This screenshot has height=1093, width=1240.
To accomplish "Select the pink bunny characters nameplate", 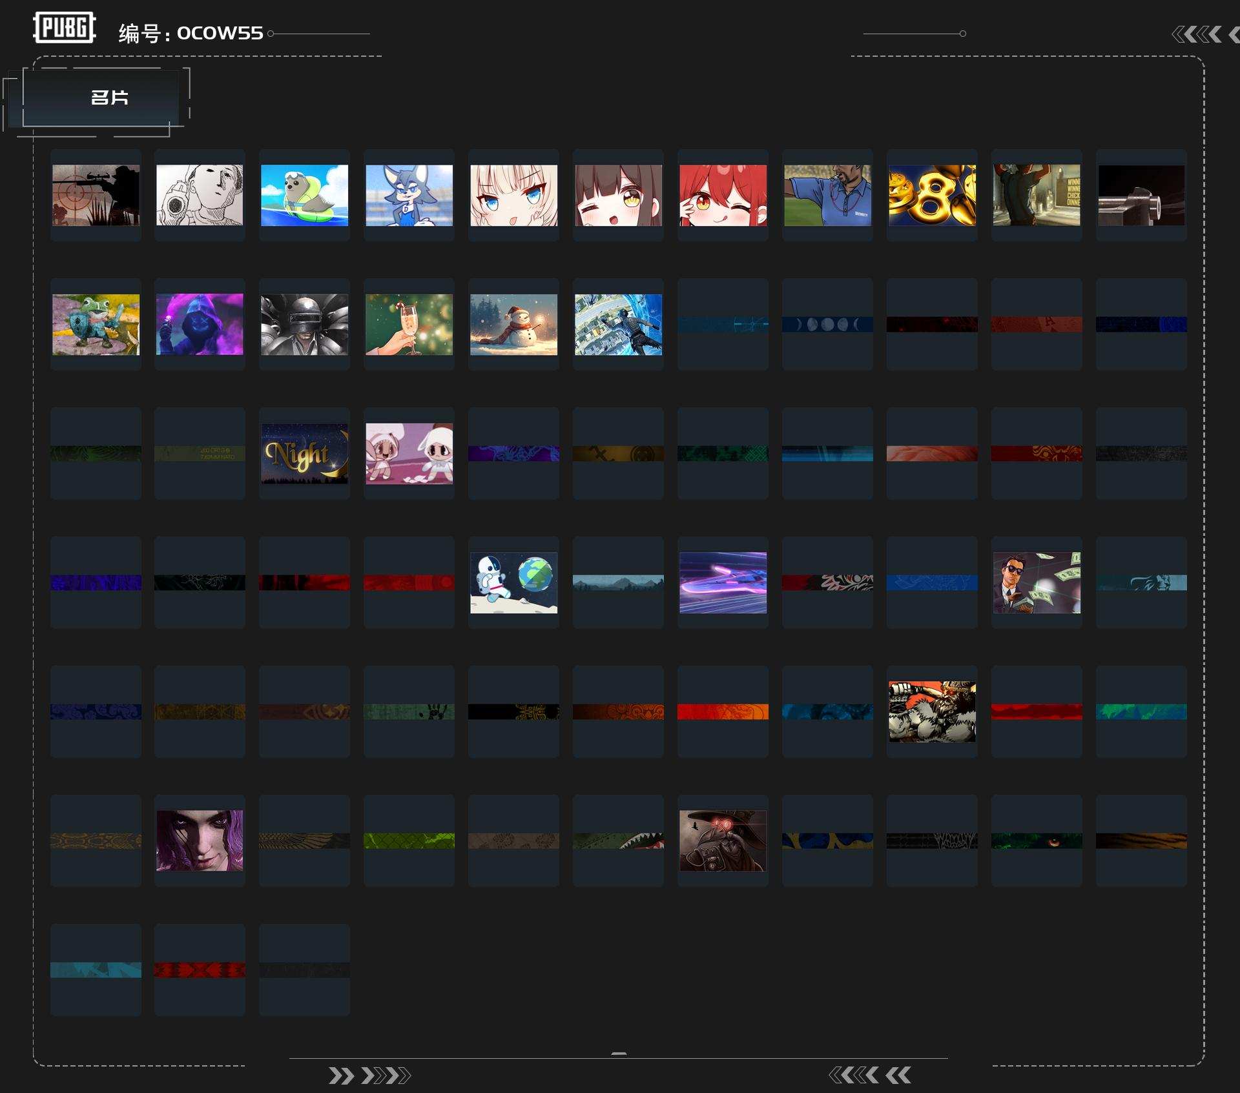I will (409, 453).
